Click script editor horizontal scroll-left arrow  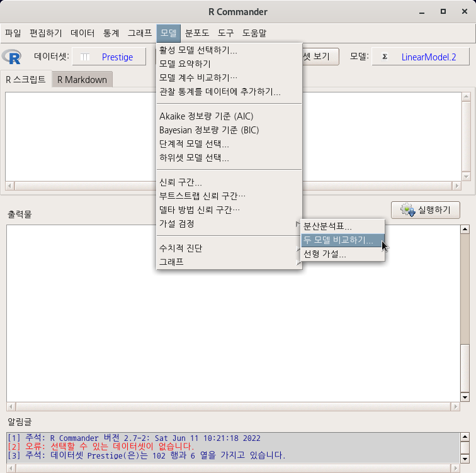[9, 186]
